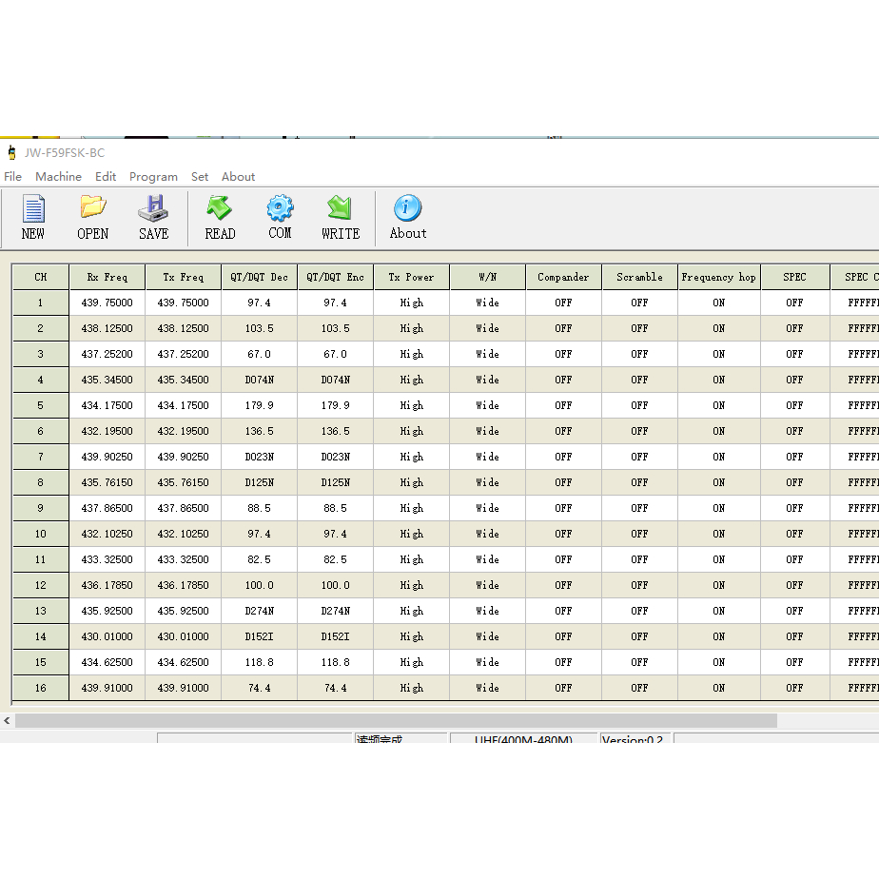Open the Machine menu

58,177
